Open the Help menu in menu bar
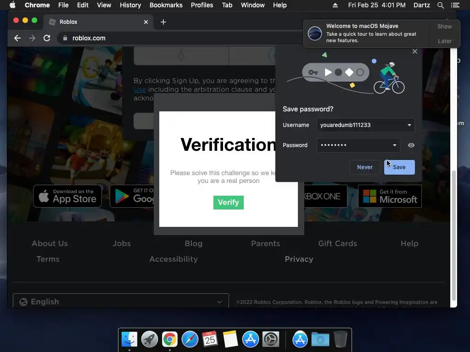Image resolution: width=470 pixels, height=352 pixels. [x=280, y=5]
